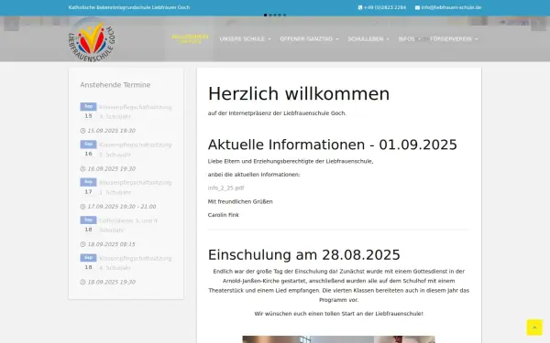Click the line anbei die aktuellen Informationen:

[254, 175]
